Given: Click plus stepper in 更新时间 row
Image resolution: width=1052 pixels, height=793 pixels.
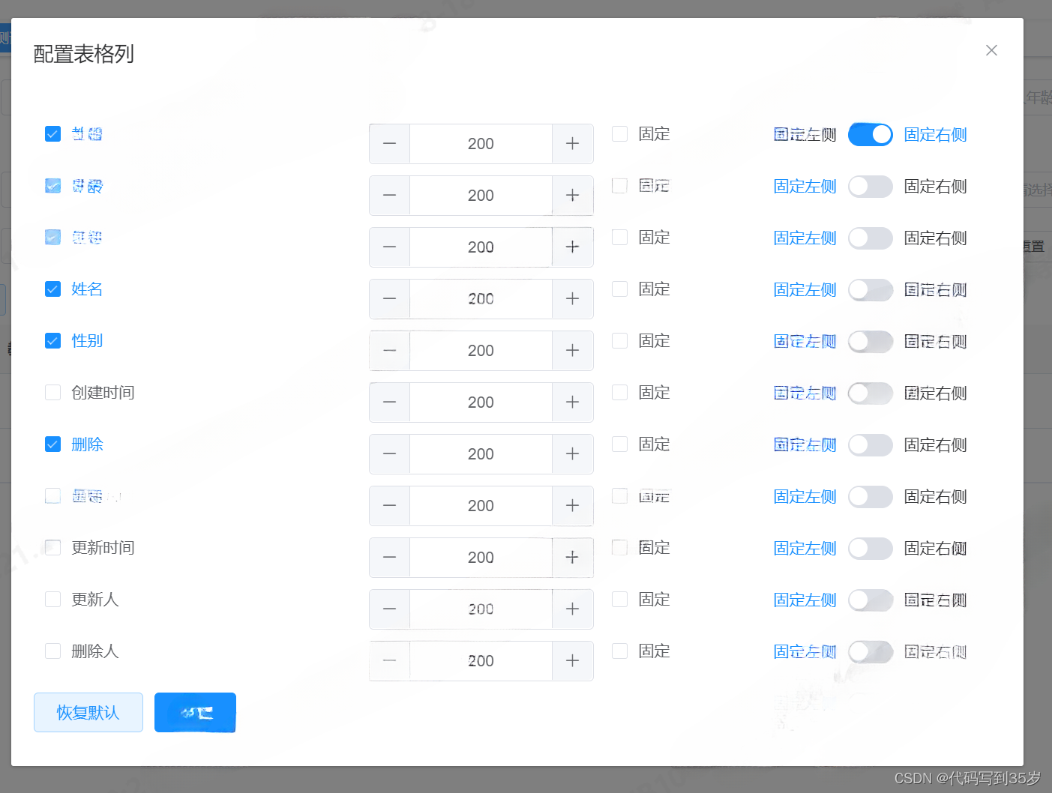Looking at the screenshot, I should pyautogui.click(x=573, y=558).
